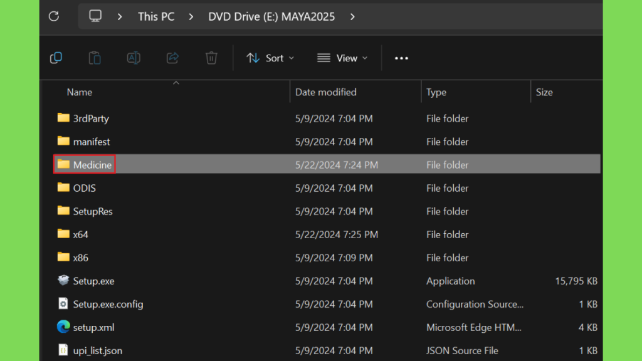Click the Rename icon in the toolbar
The width and height of the screenshot is (642, 361).
(134, 58)
